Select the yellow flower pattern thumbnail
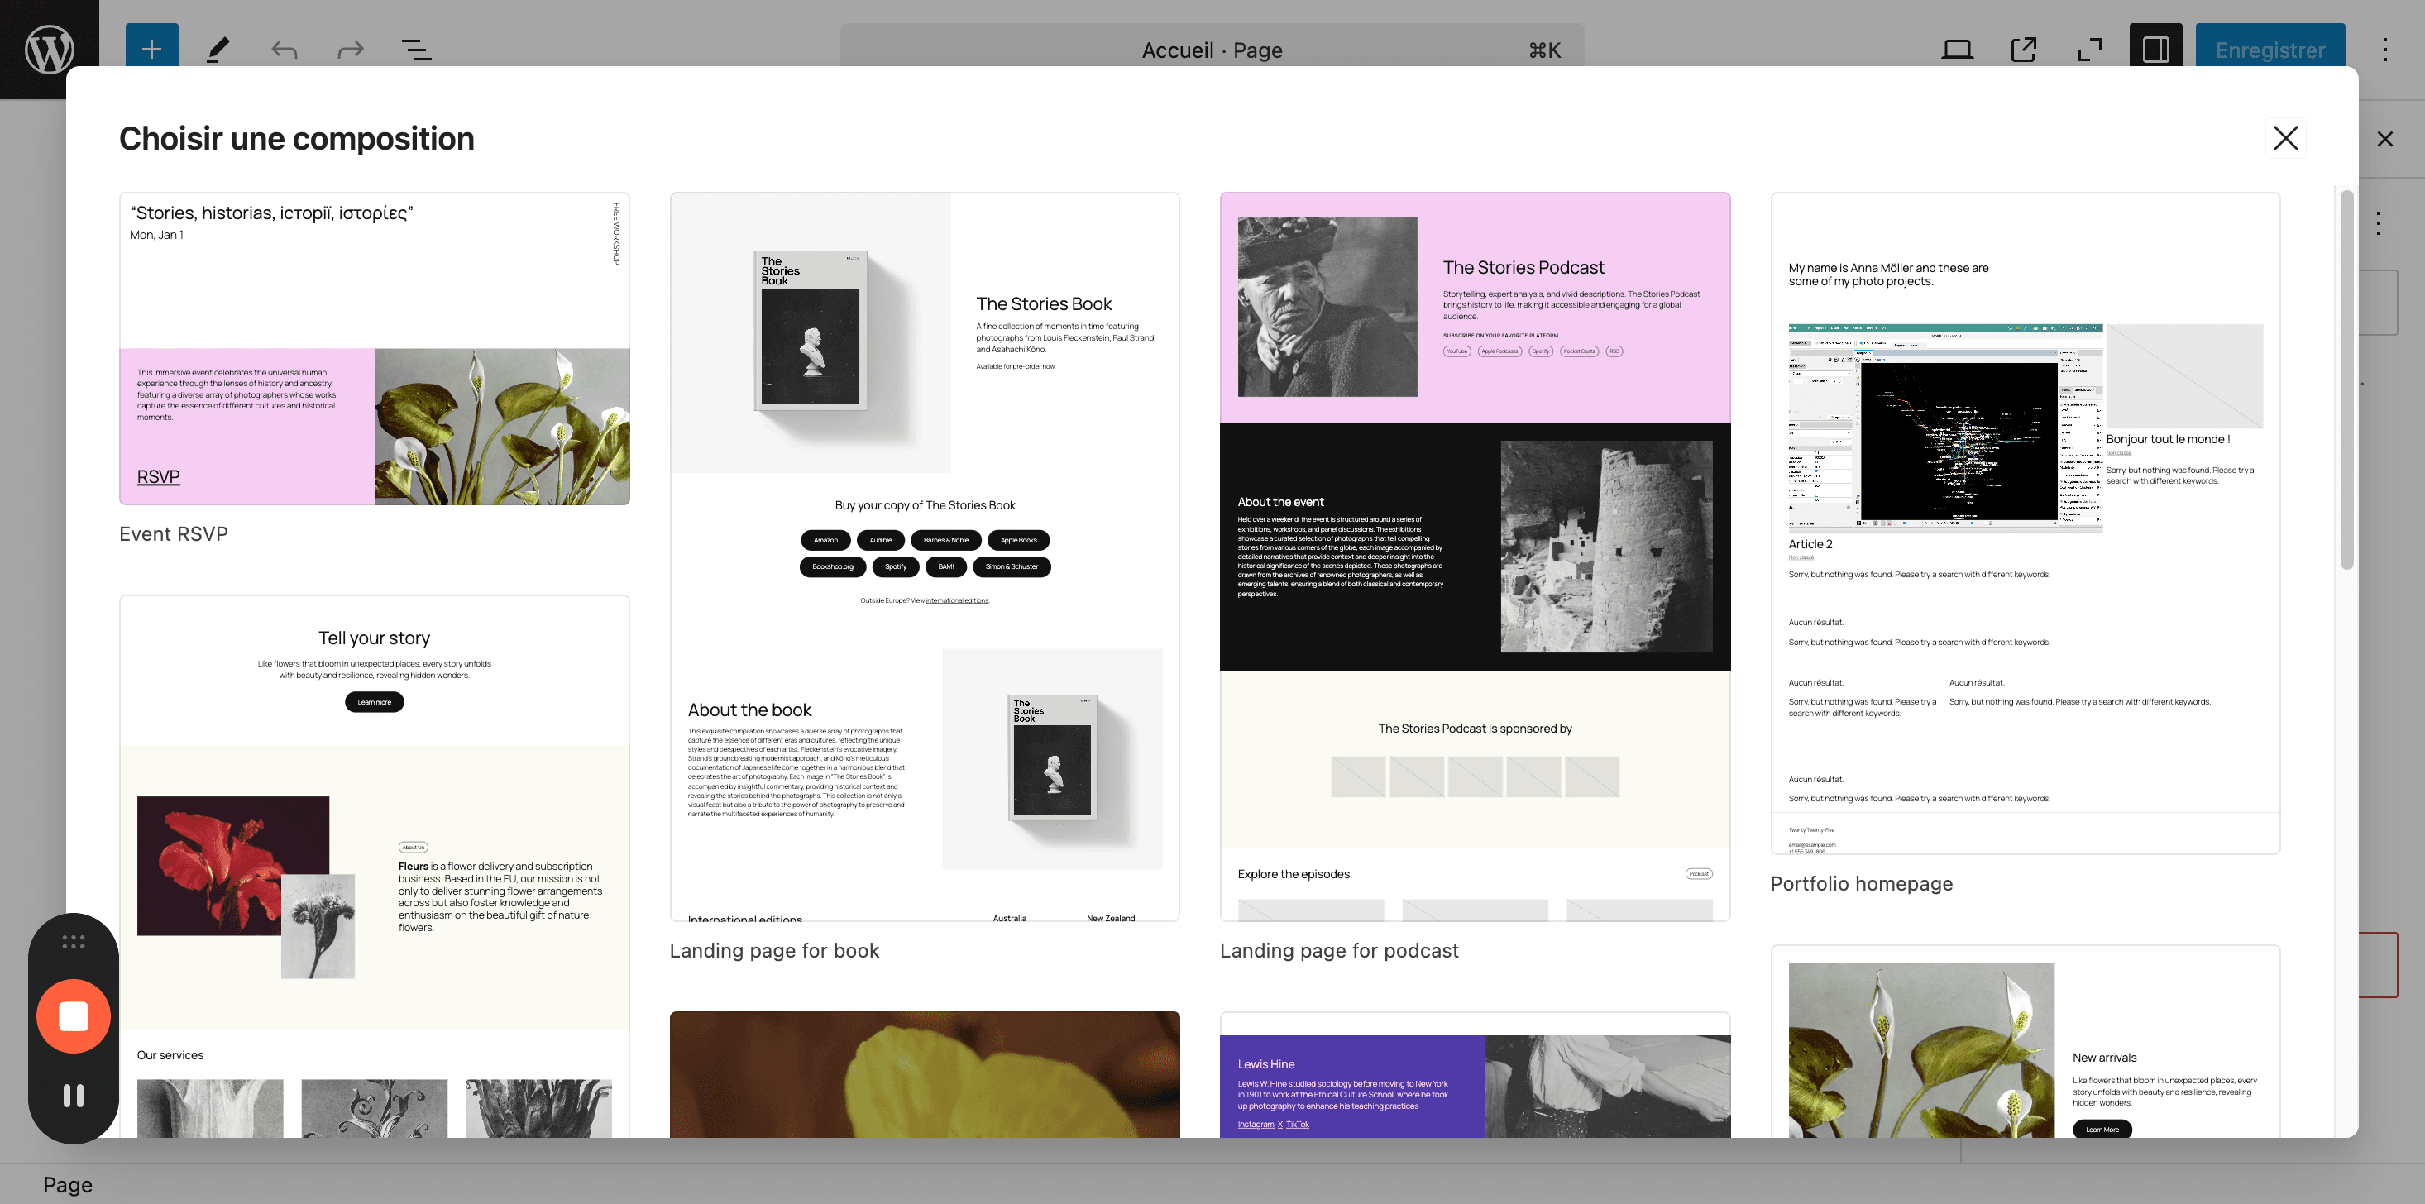The height and width of the screenshot is (1204, 2425). click(x=925, y=1075)
